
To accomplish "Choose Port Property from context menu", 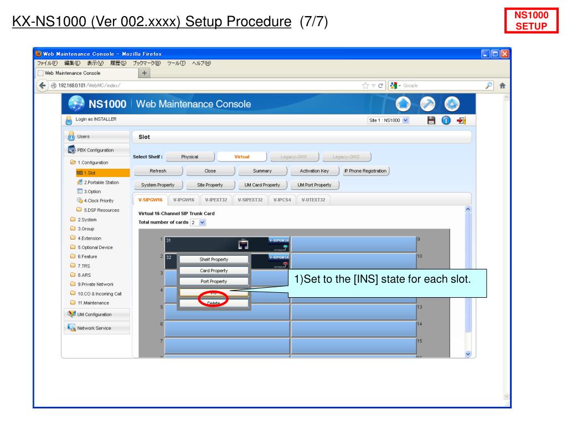I will 214,281.
